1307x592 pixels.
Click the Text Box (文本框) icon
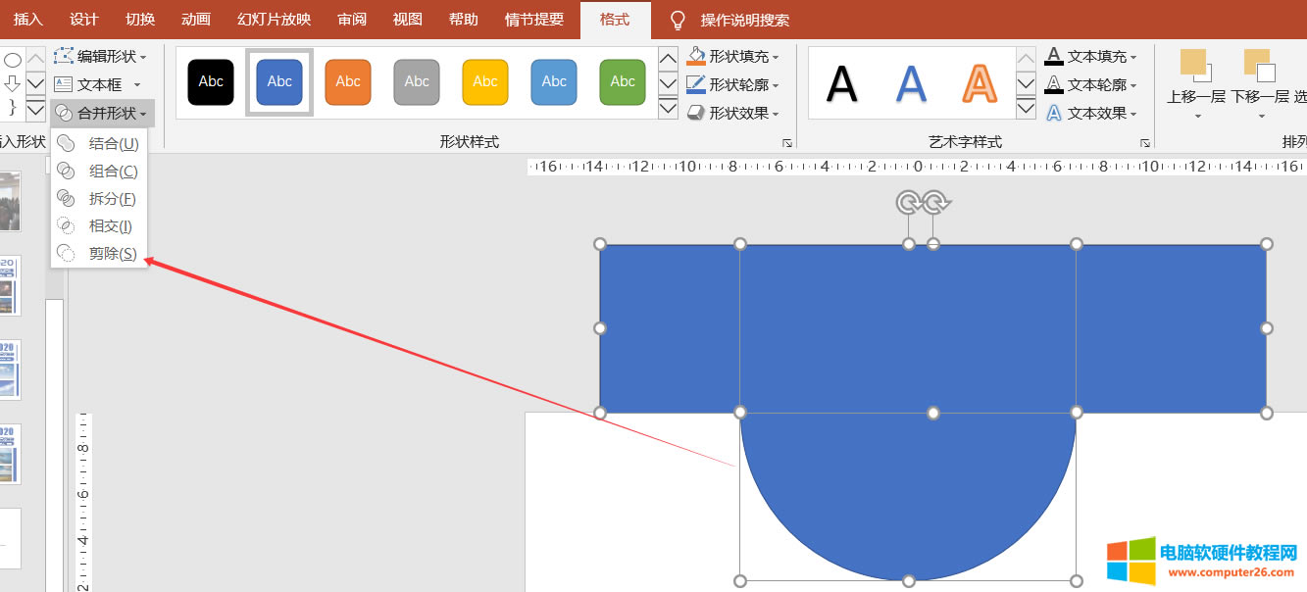tap(64, 85)
